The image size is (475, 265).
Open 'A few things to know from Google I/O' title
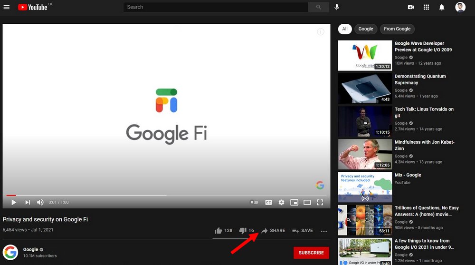(x=424, y=244)
